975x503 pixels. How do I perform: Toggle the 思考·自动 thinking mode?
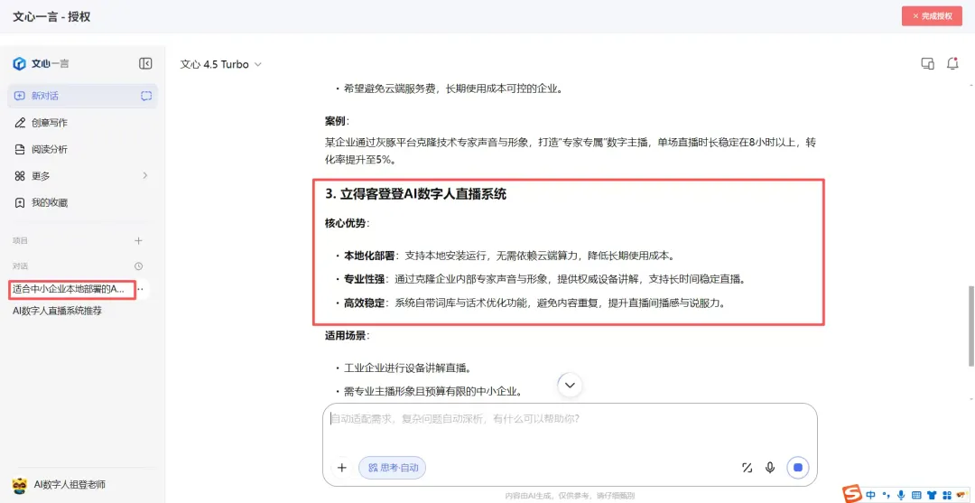[x=393, y=468]
